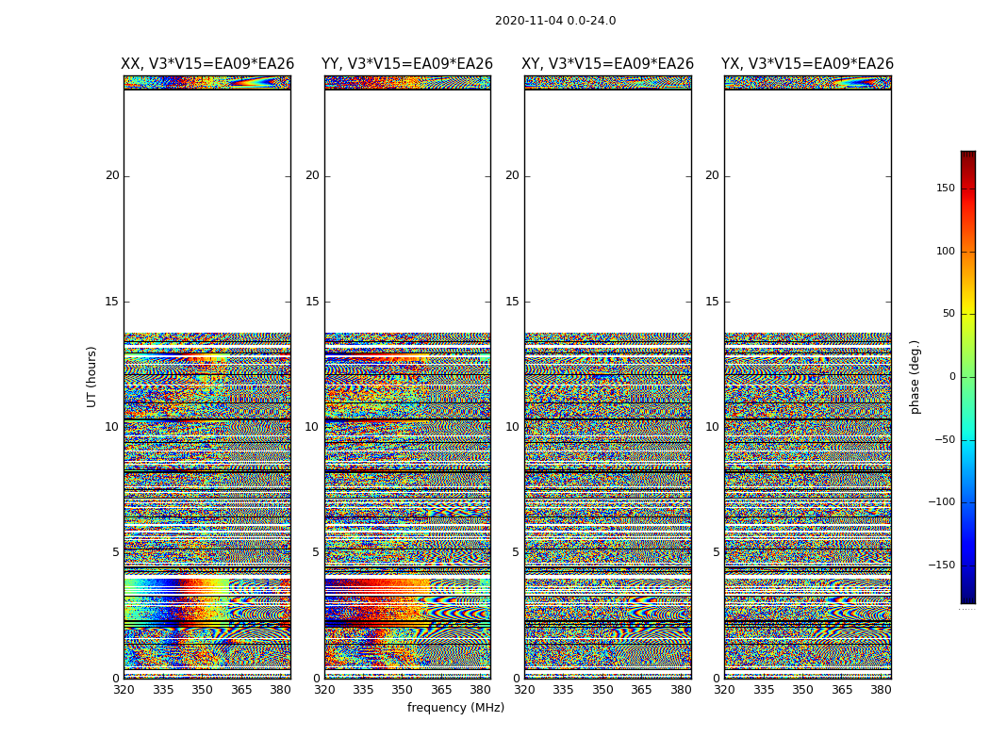Click the 365 frequency tick under YX panel
Viewport: 990px width, 754px height.
842,690
